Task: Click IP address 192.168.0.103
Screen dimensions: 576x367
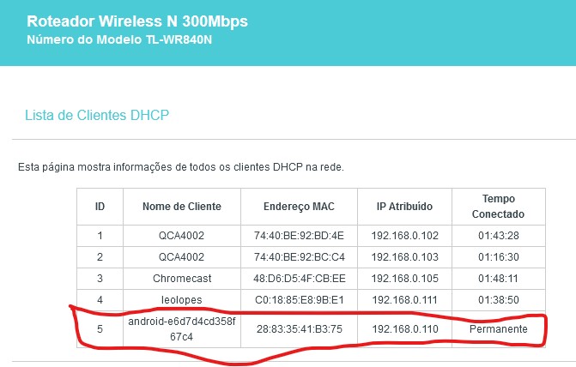Action: coord(405,257)
